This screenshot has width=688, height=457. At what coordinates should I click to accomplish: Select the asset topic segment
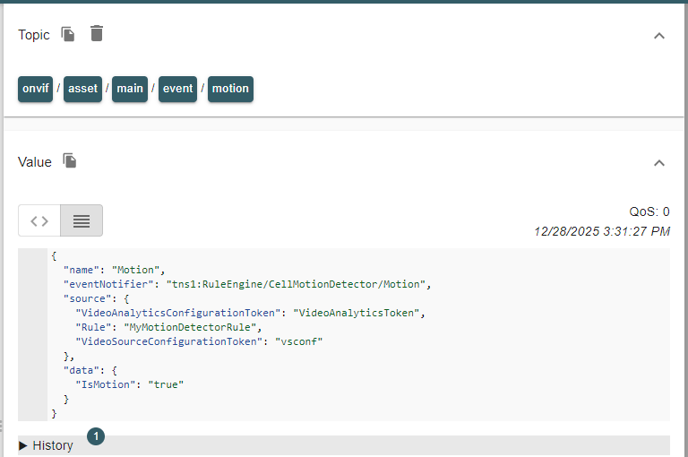click(x=82, y=89)
